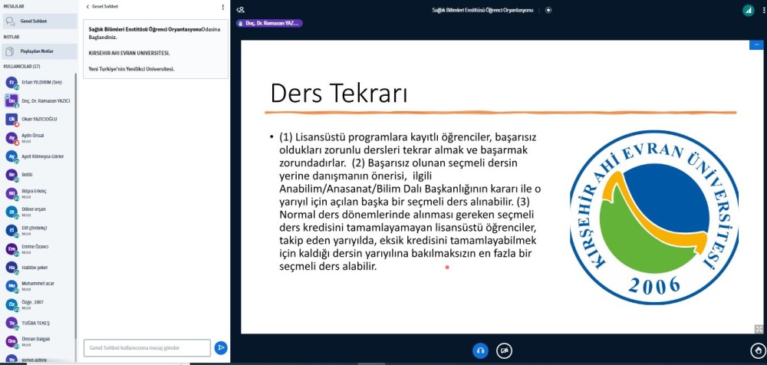Open chat options three-dot menu

(x=223, y=7)
